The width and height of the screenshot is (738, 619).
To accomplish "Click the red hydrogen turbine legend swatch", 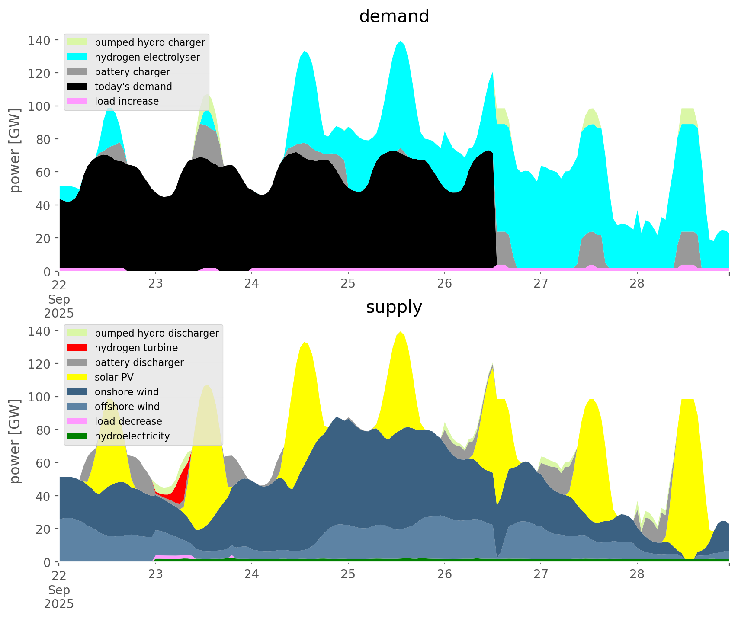I will tap(78, 348).
